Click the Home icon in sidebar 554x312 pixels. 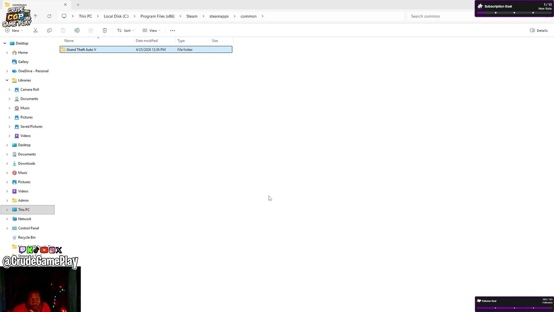click(x=14, y=52)
